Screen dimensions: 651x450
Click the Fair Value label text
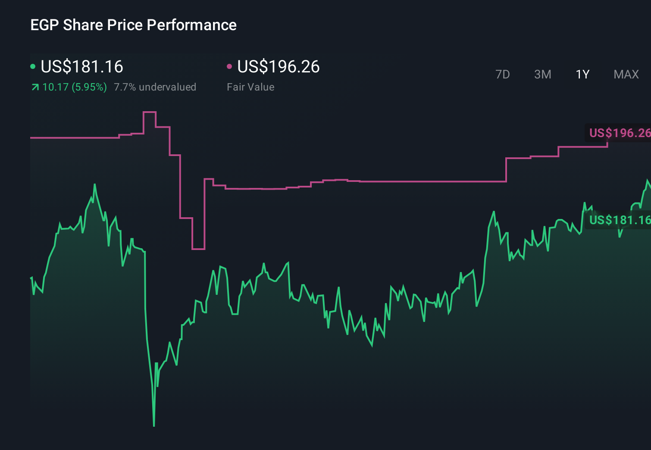click(250, 87)
